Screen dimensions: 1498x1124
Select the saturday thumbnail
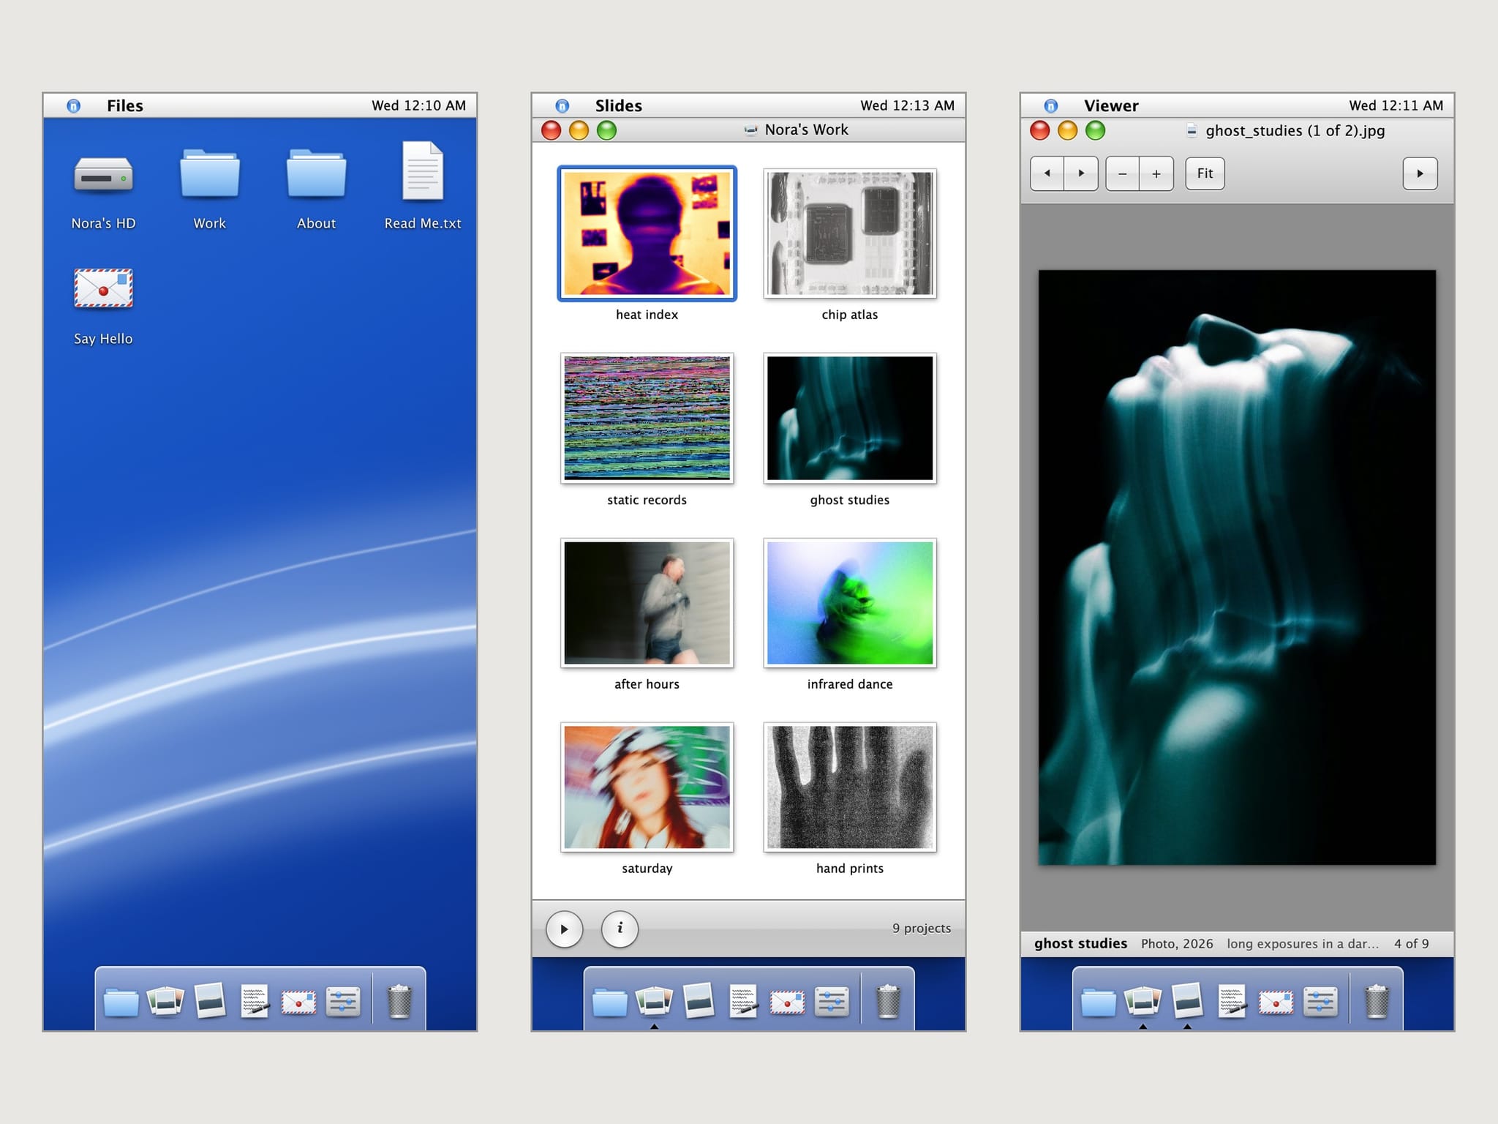(x=647, y=787)
